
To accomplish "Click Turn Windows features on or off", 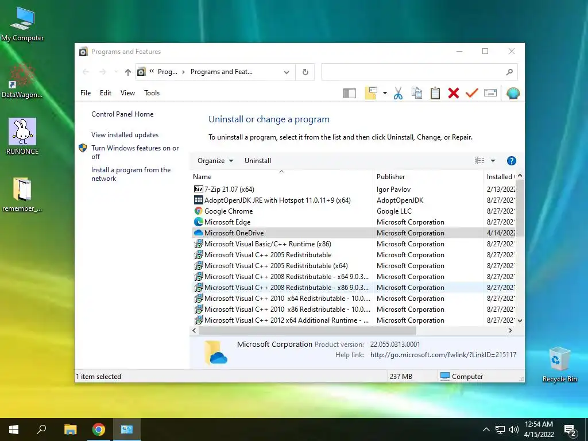I will (x=135, y=152).
